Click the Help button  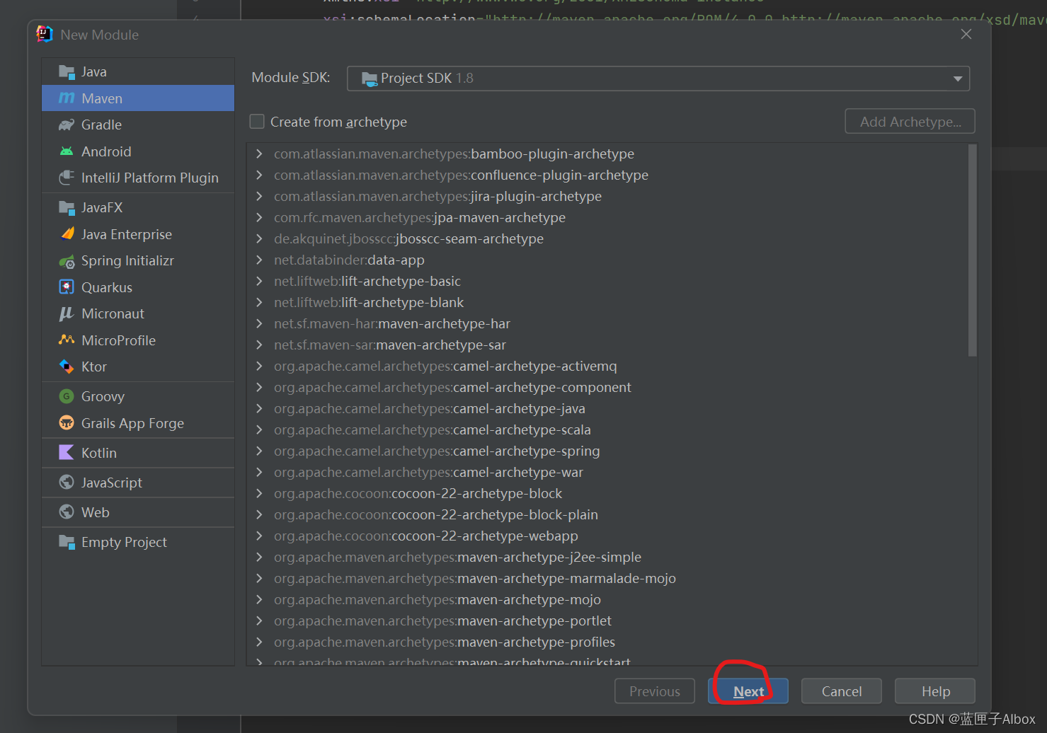[935, 691]
